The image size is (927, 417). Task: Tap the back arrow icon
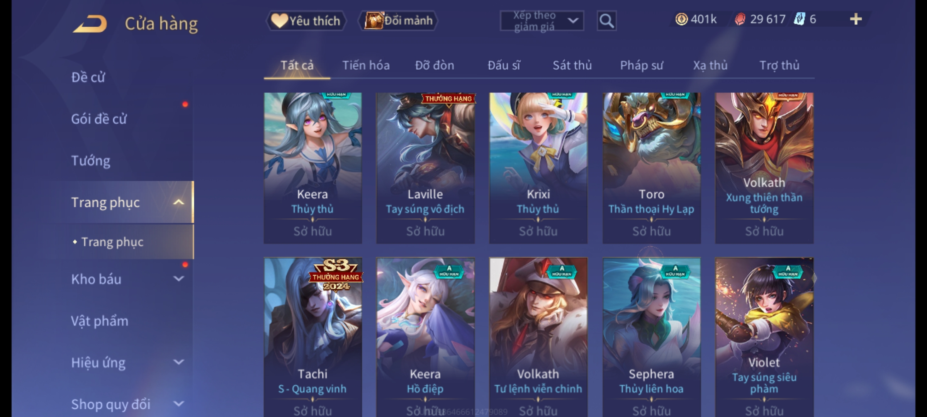coord(90,24)
